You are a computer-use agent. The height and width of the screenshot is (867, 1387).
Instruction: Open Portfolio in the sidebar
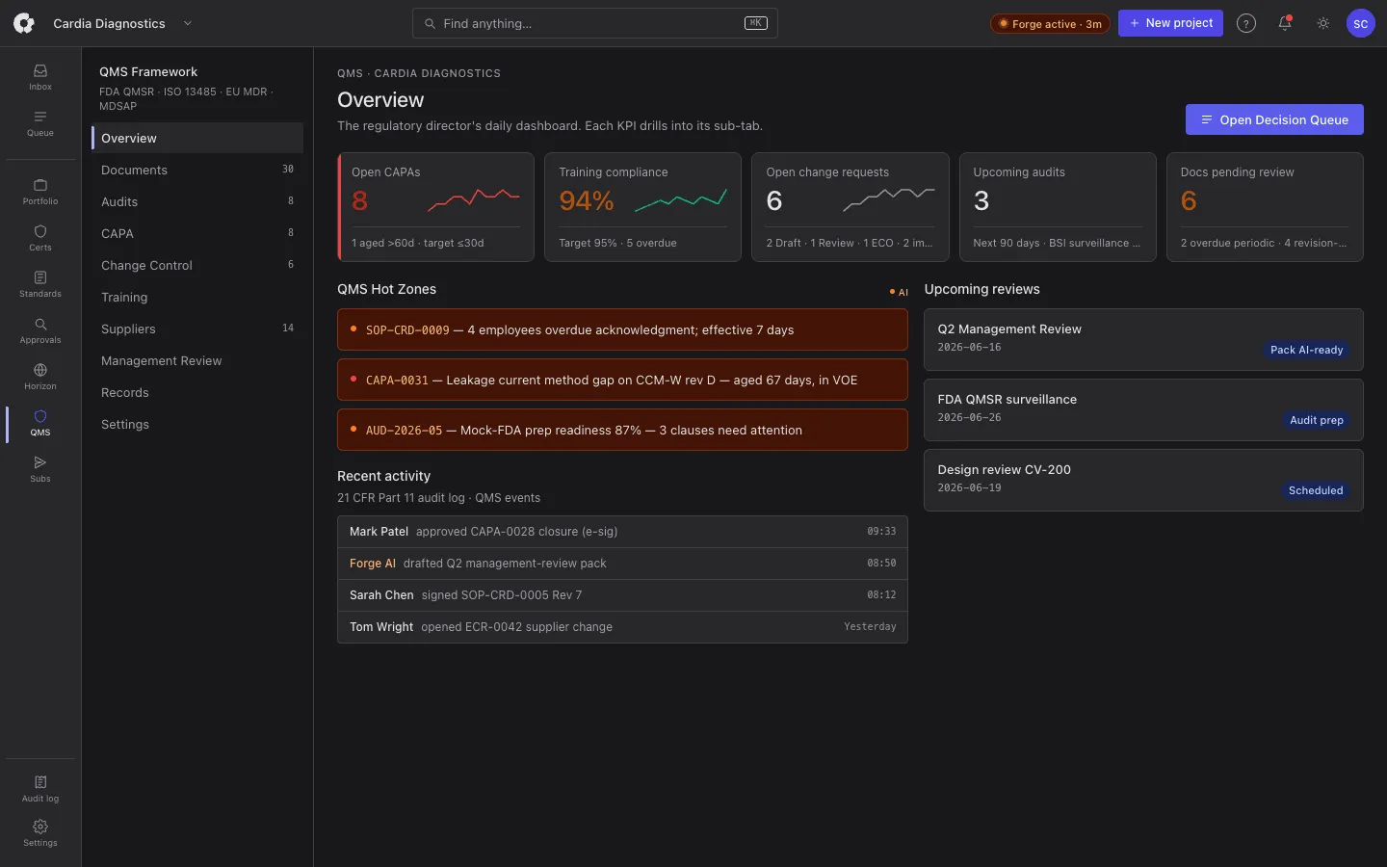tap(40, 192)
